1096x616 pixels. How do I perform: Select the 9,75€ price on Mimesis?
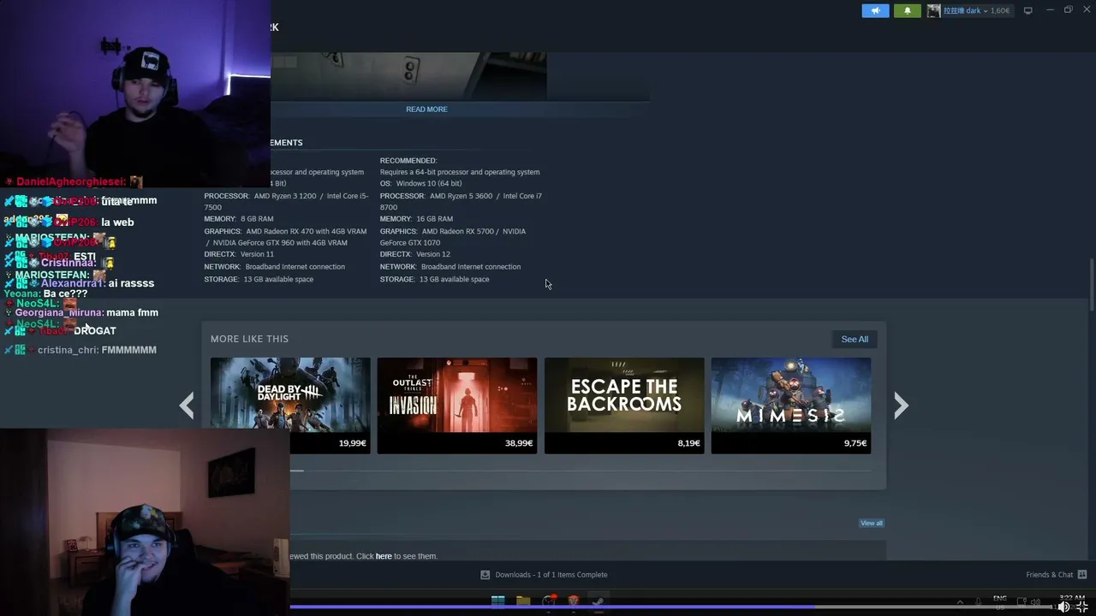(x=855, y=443)
